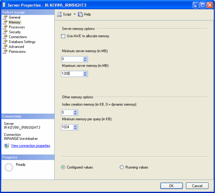Expand the Script dropdown arrow
This screenshot has width=215, height=193.
(75, 14)
